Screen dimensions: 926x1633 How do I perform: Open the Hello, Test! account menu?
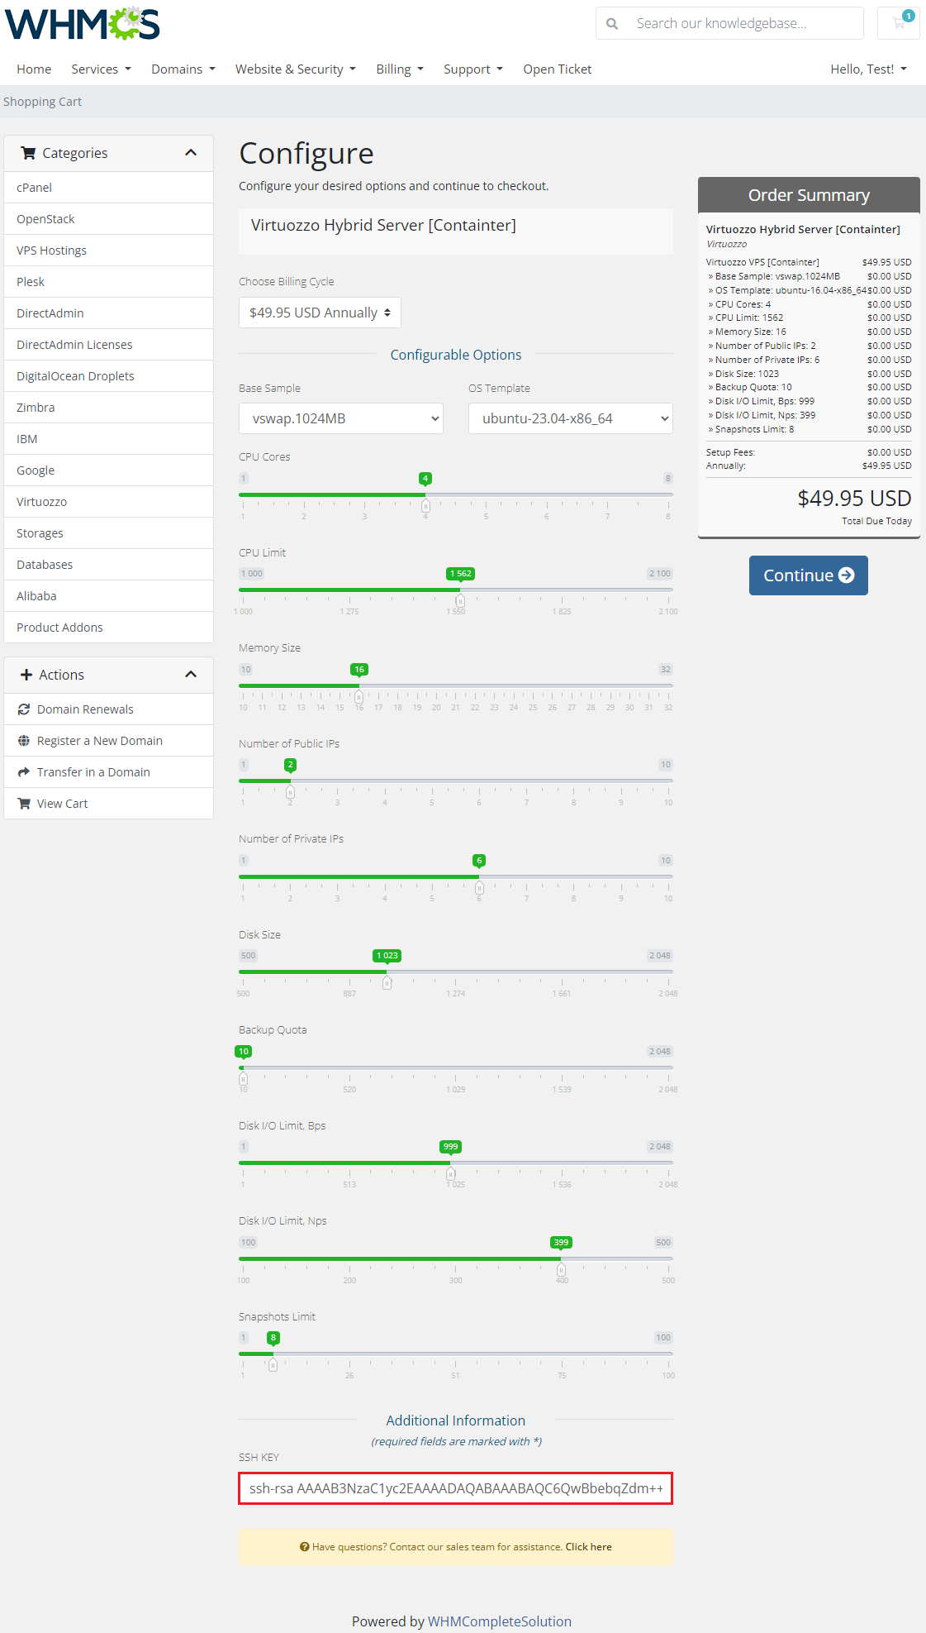tap(869, 69)
